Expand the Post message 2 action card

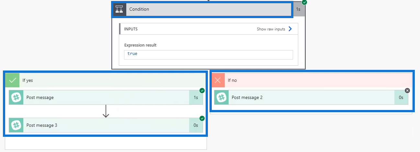tap(311, 97)
